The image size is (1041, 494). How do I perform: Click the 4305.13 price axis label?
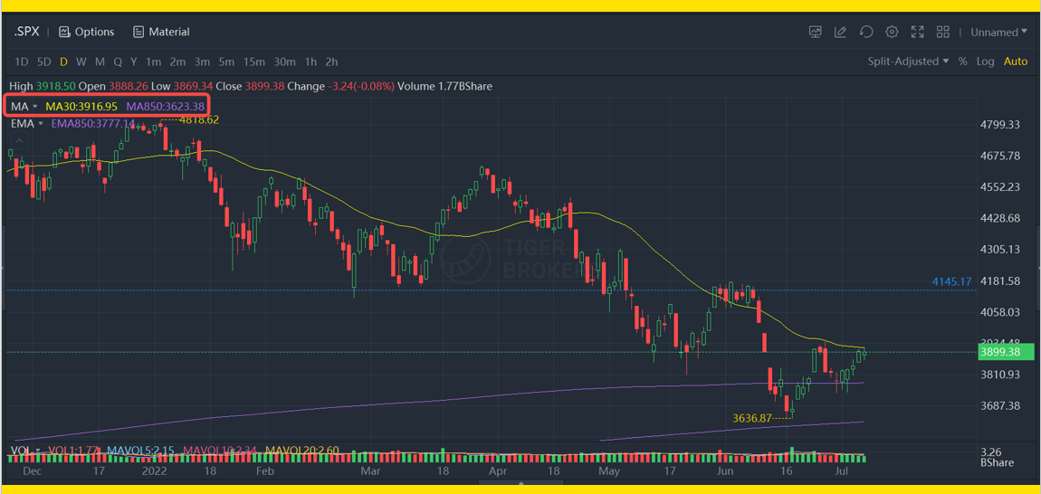click(x=1001, y=250)
